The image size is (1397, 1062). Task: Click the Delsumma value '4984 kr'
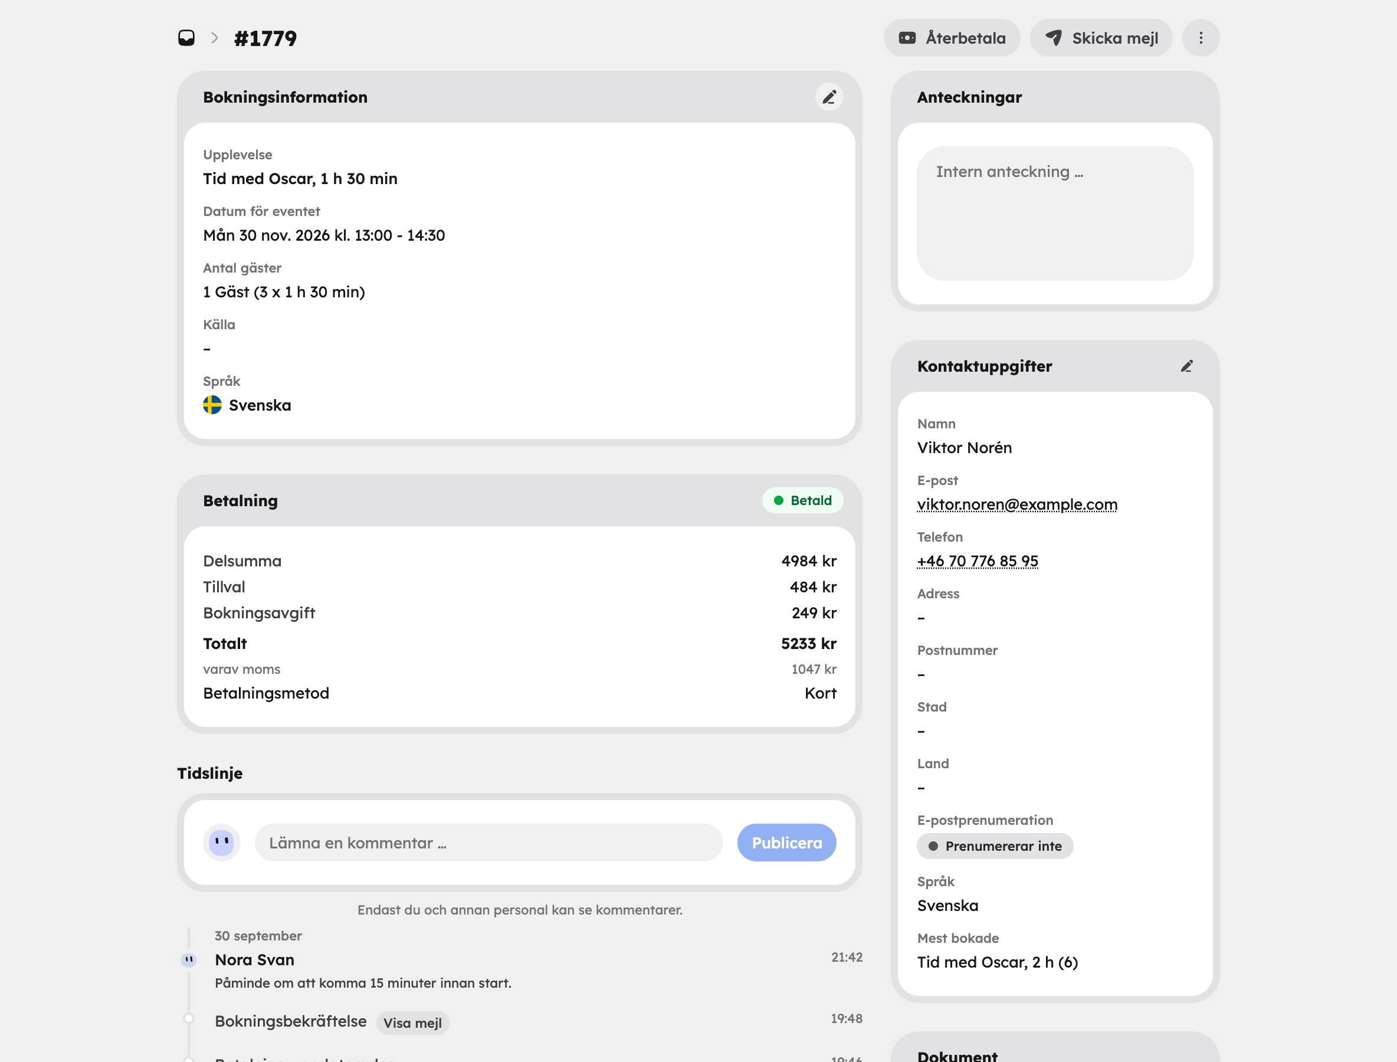tap(808, 560)
